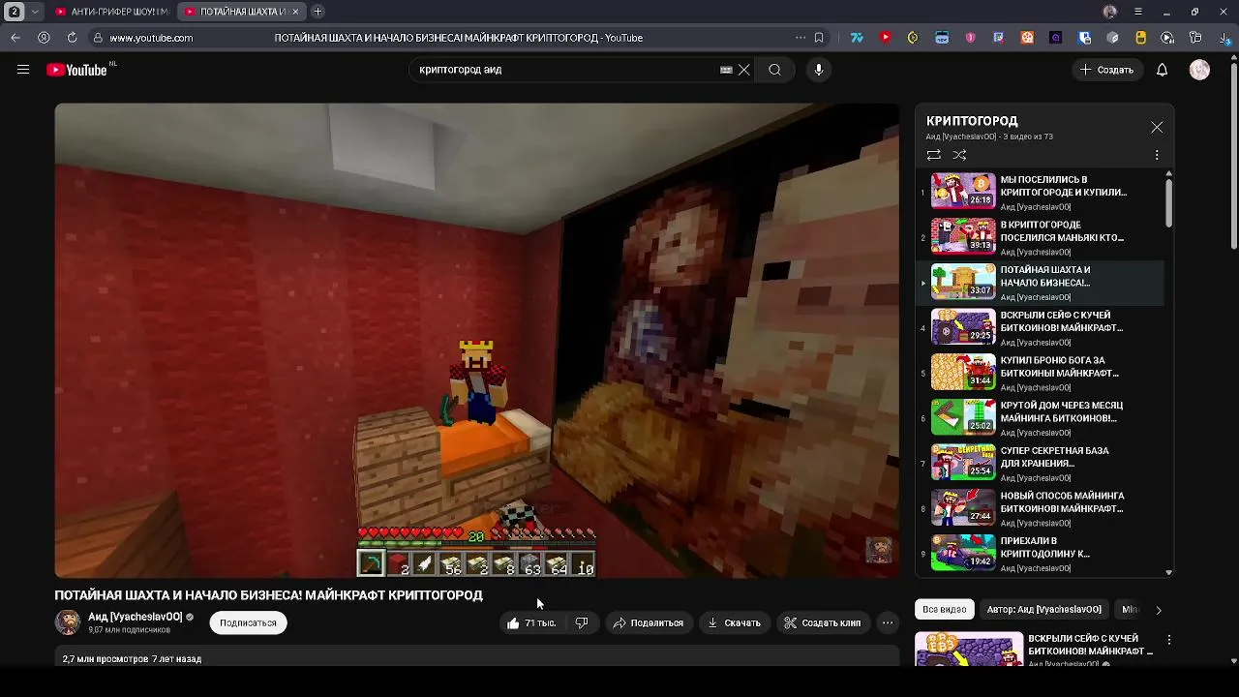Screen dimensions: 1239x697
Task: Toggle playlist loop
Action: tap(933, 155)
